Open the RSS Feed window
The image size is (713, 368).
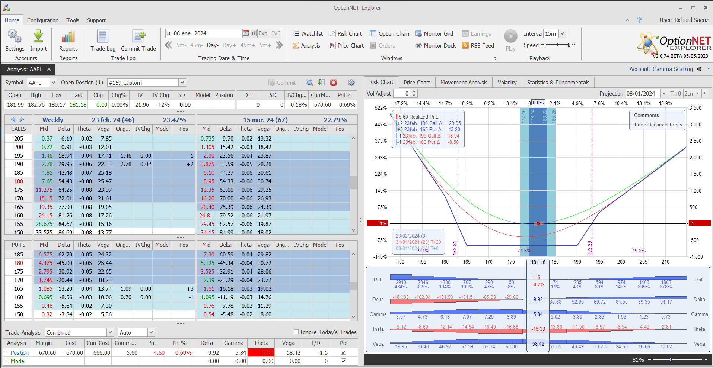[x=478, y=46]
